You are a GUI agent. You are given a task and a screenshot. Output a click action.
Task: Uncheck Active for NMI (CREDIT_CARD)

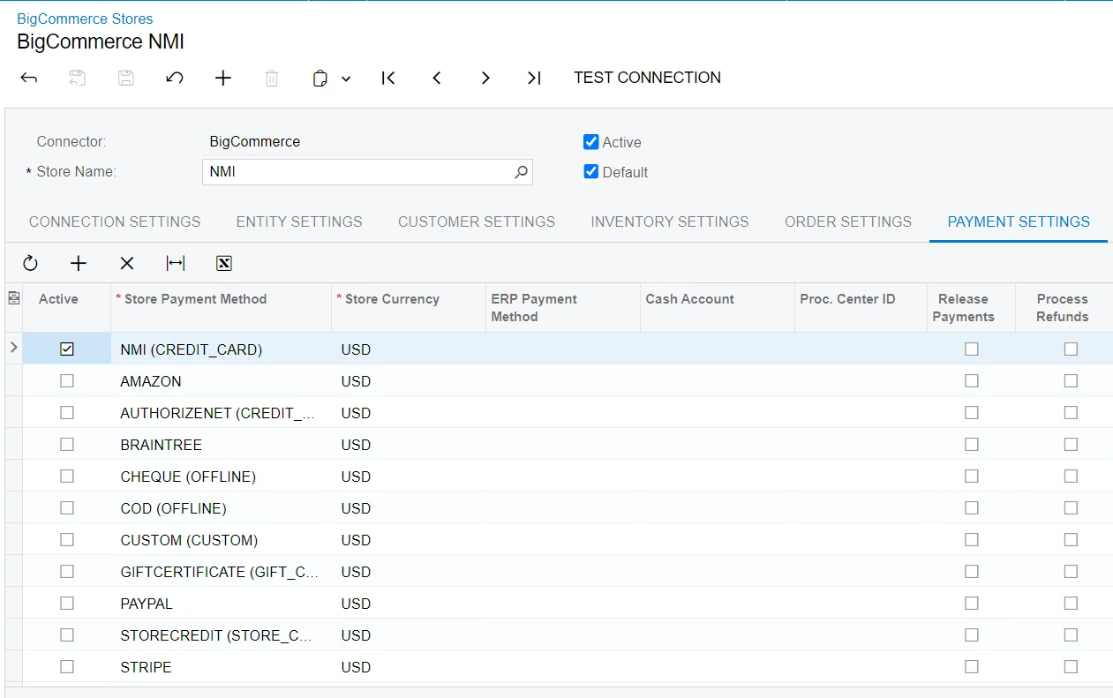point(67,349)
